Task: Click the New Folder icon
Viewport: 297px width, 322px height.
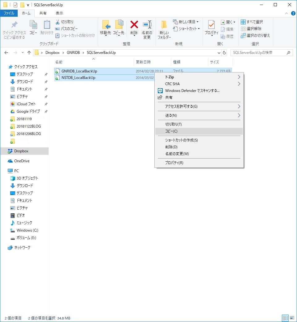Action: (164, 25)
